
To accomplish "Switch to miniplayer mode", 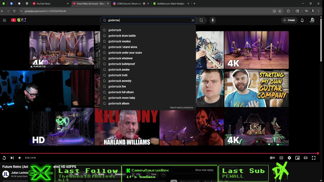I will 297,158.
